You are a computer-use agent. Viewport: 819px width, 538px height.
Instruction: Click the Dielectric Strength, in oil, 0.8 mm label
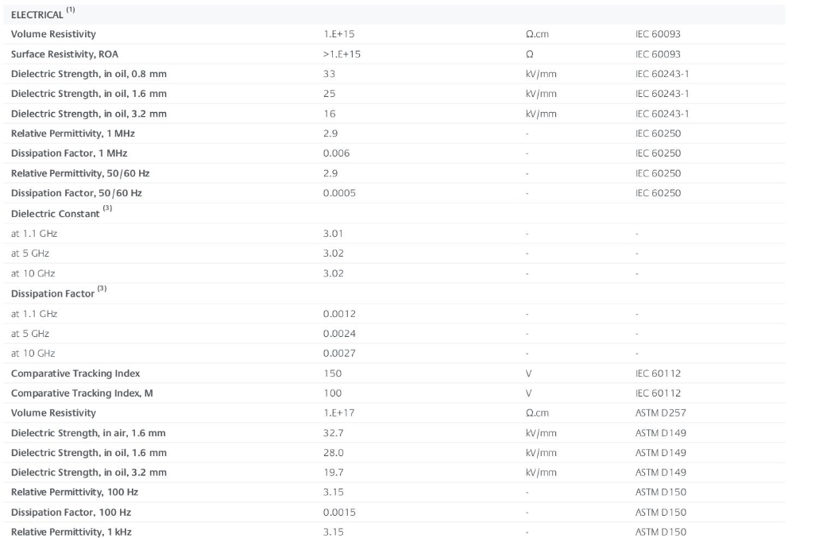(x=88, y=74)
